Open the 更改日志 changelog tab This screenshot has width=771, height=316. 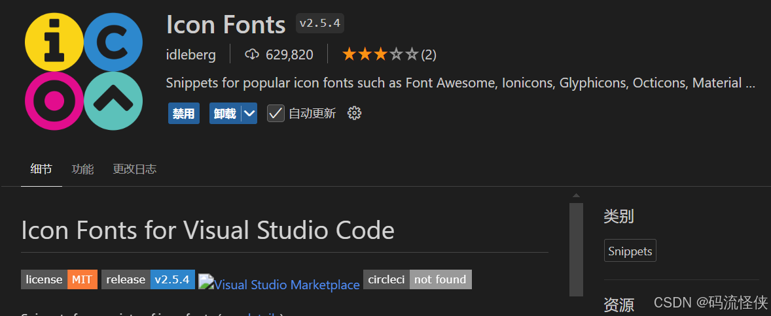(134, 169)
